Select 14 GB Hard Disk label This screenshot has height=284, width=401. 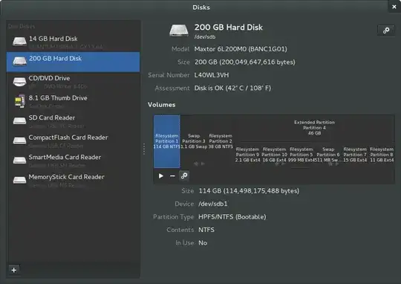point(53,39)
